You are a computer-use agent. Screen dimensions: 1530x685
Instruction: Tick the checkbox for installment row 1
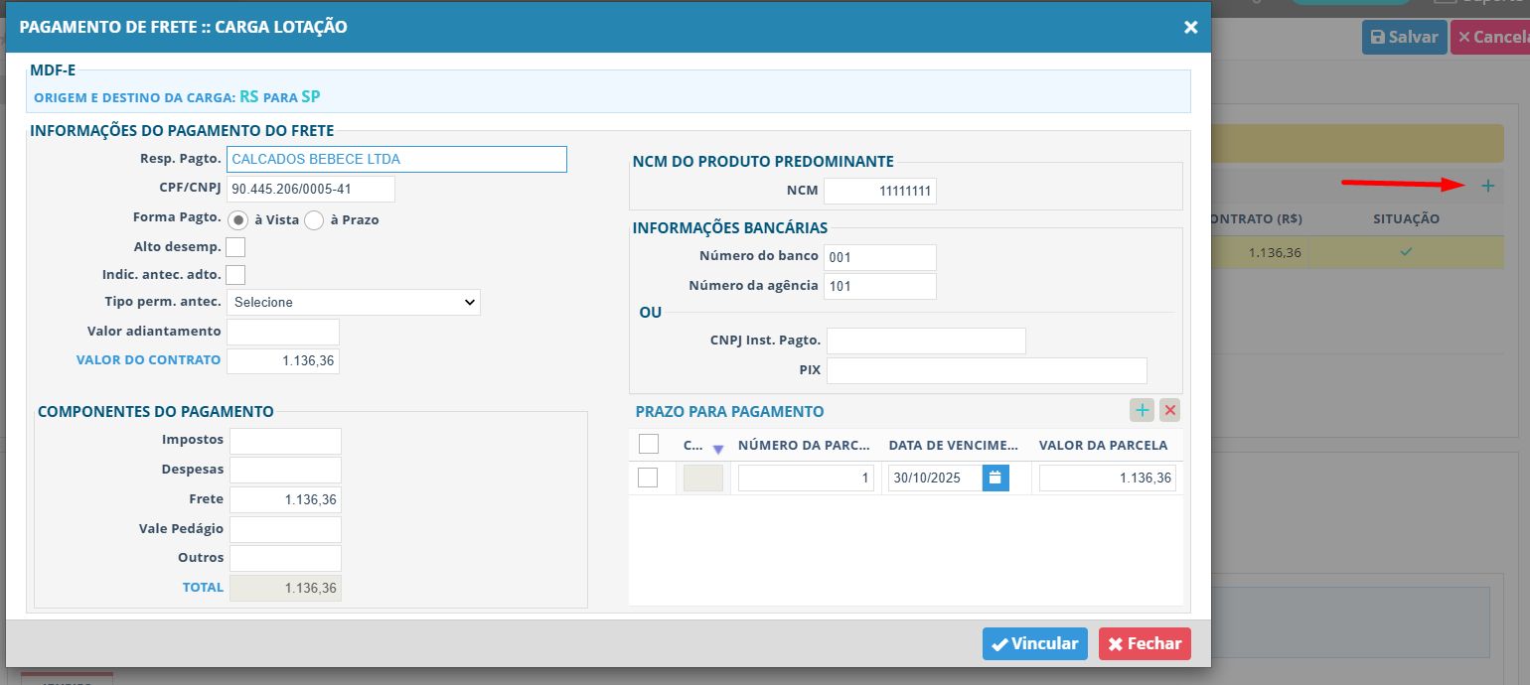[x=648, y=478]
